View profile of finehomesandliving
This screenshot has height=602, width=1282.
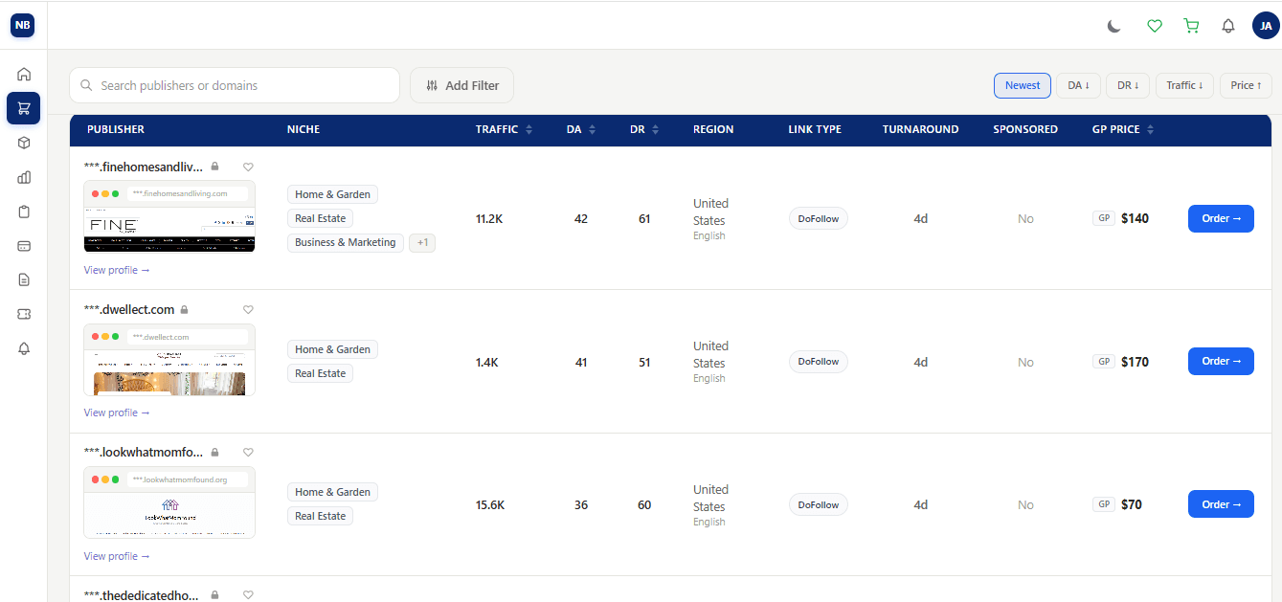click(117, 270)
